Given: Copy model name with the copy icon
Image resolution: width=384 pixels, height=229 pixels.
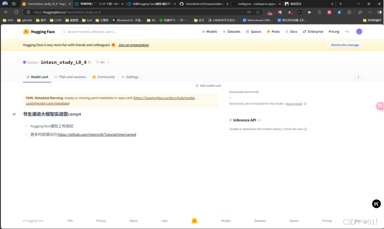Looking at the screenshot, I should (x=90, y=62).
